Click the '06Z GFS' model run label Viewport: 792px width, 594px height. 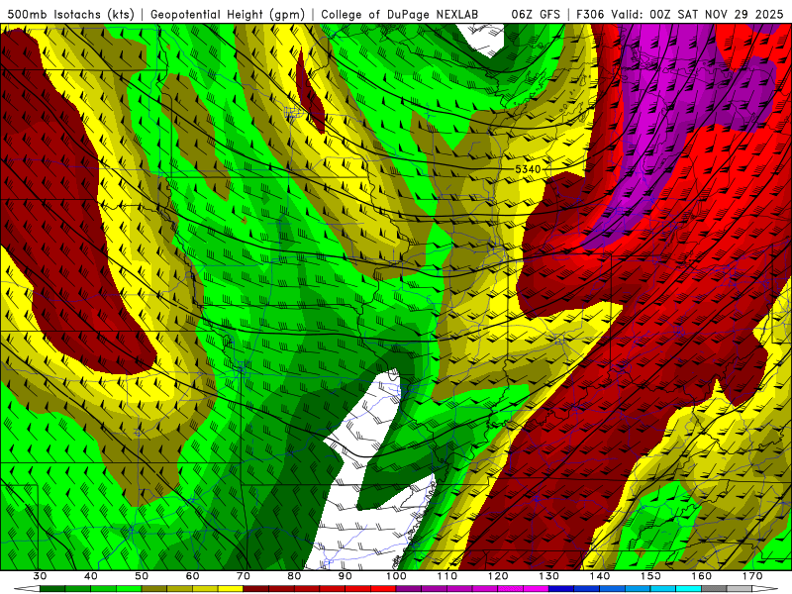coord(536,14)
